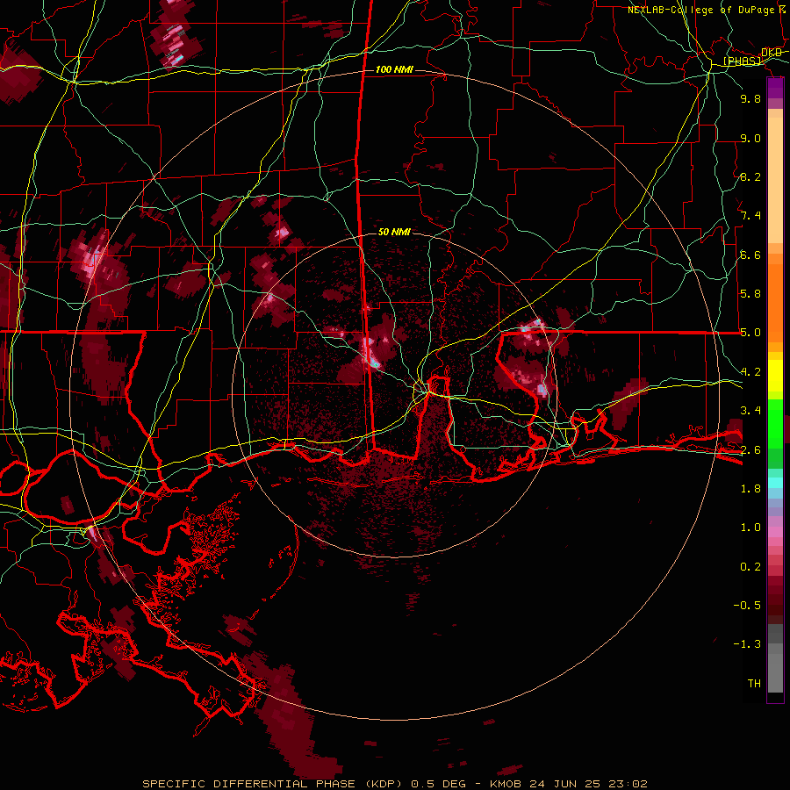
Task: Select the pale orange color bar segment
Action: click(775, 182)
